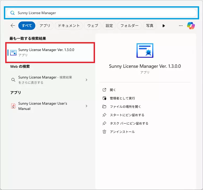Click the search magnifier icon in search box
The width and height of the screenshot is (203, 190).
[13, 13]
